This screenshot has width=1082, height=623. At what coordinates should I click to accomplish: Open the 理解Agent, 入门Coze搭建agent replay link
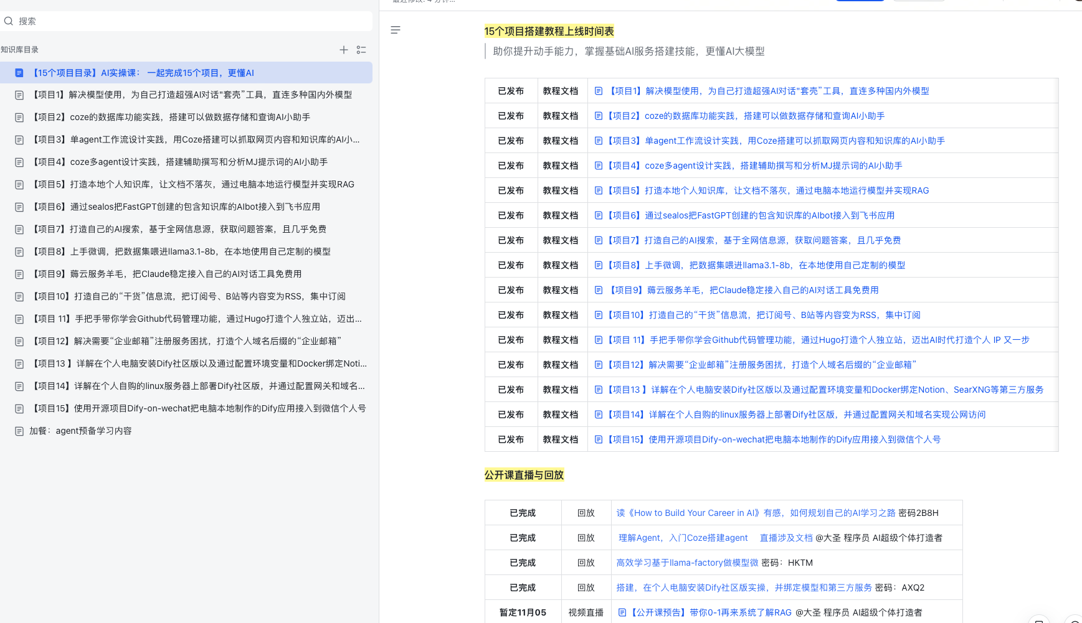[683, 538]
